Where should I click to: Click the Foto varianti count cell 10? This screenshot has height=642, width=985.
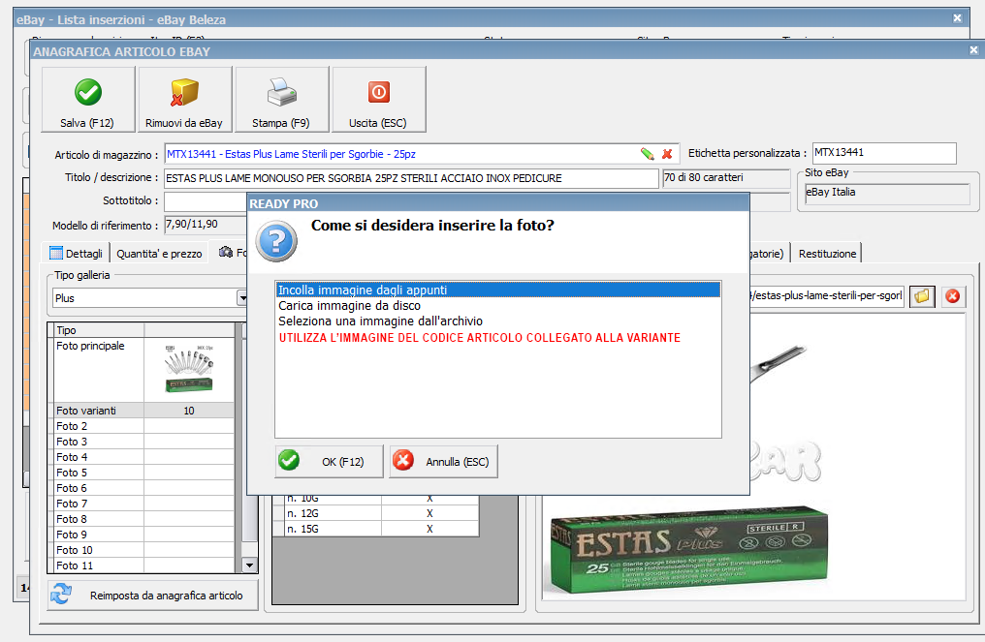point(189,411)
